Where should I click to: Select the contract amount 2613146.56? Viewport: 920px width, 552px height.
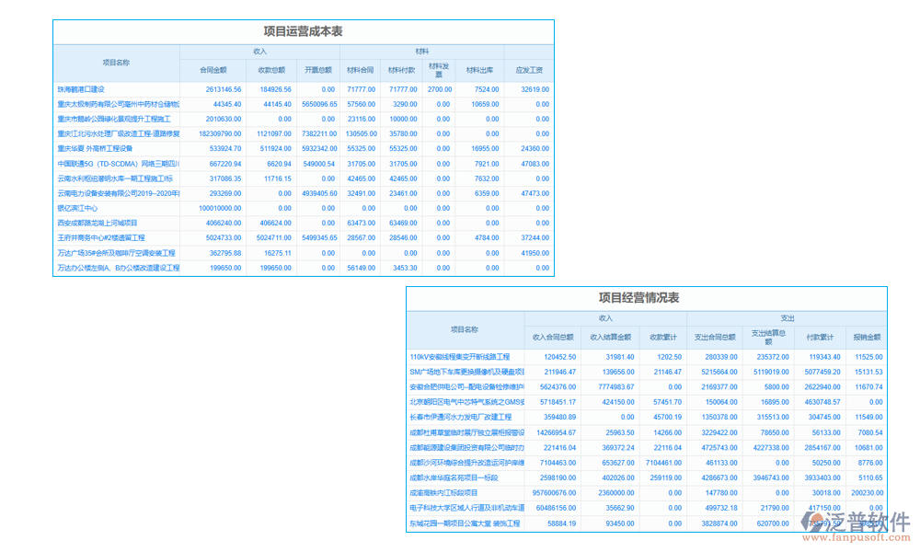point(224,90)
